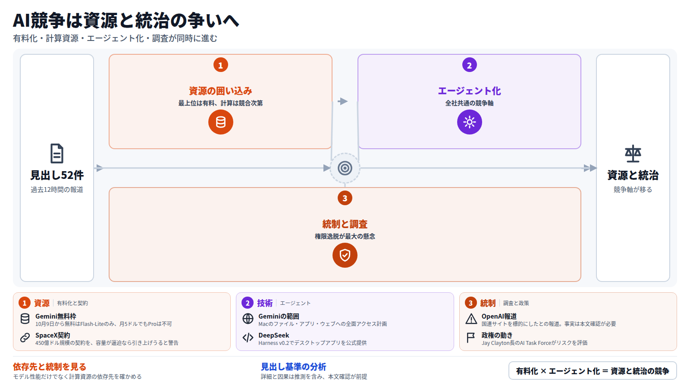Click the 資源と統治 label on the right

(x=633, y=175)
